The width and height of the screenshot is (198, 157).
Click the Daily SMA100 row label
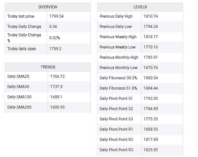(19, 97)
